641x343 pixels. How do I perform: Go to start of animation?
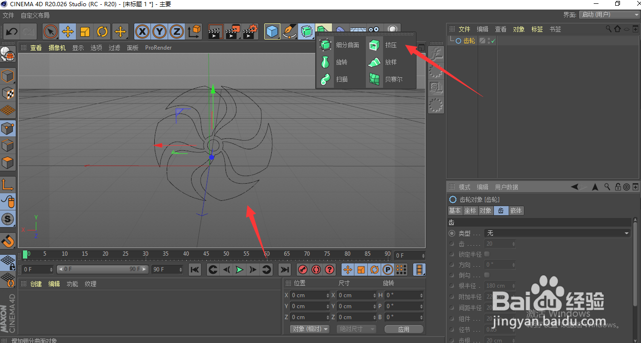(x=195, y=270)
